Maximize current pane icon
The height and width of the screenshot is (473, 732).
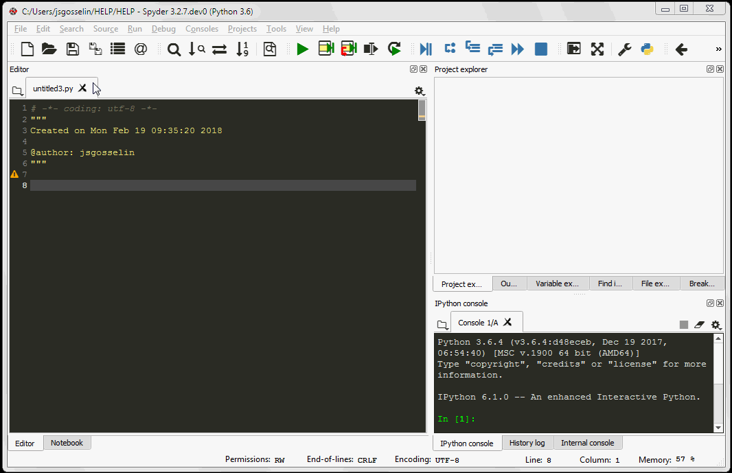click(574, 49)
